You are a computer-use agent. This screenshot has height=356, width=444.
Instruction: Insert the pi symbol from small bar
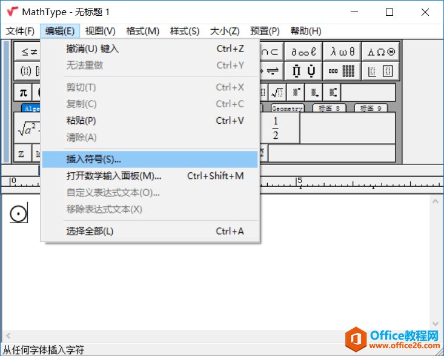(23, 92)
